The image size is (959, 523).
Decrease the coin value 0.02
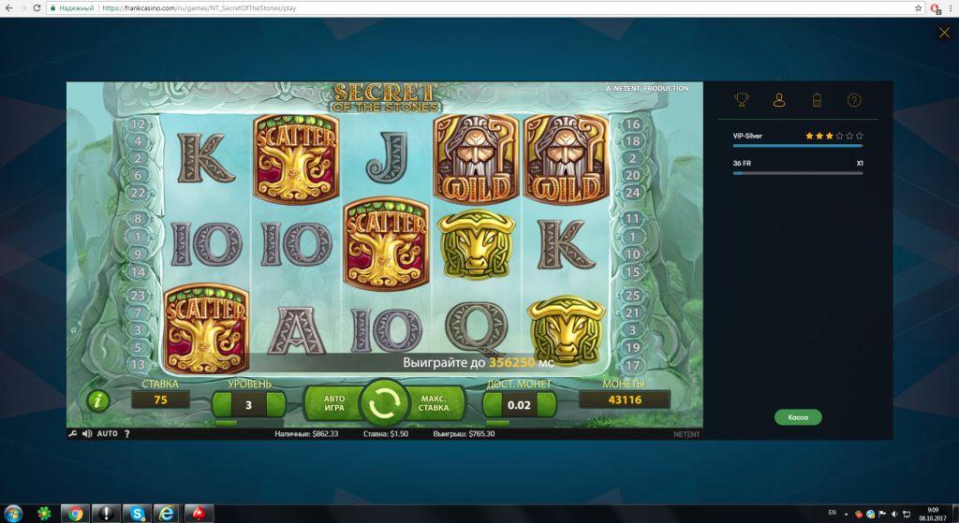(492, 404)
